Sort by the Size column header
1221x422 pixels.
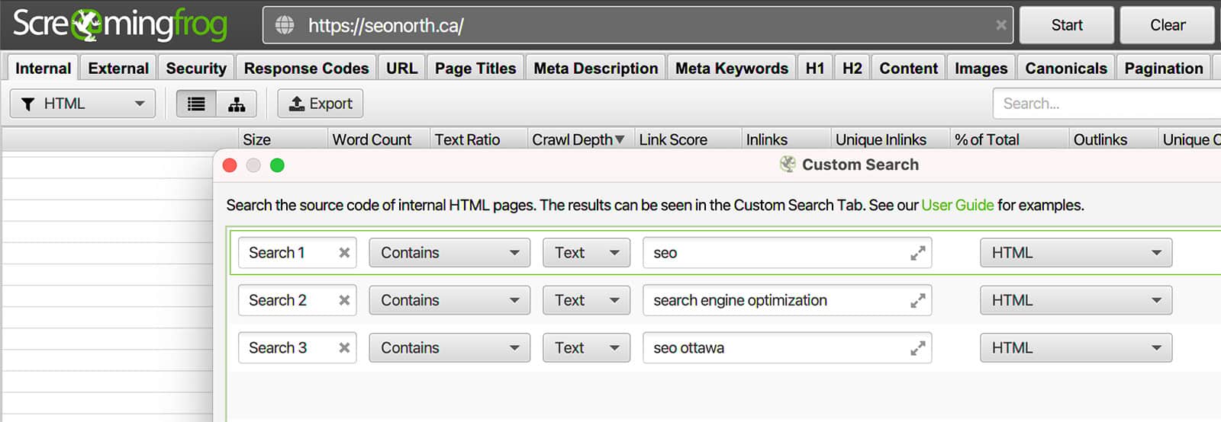(283, 139)
